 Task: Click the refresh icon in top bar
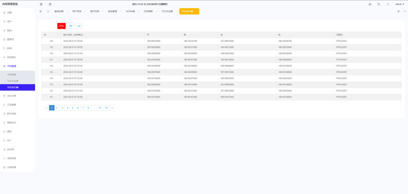point(50,4)
